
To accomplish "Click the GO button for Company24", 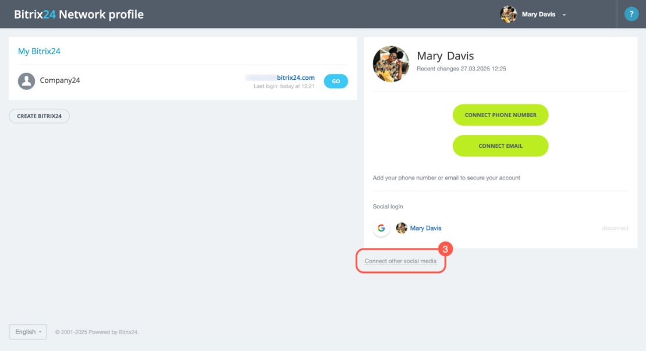I will (336, 81).
